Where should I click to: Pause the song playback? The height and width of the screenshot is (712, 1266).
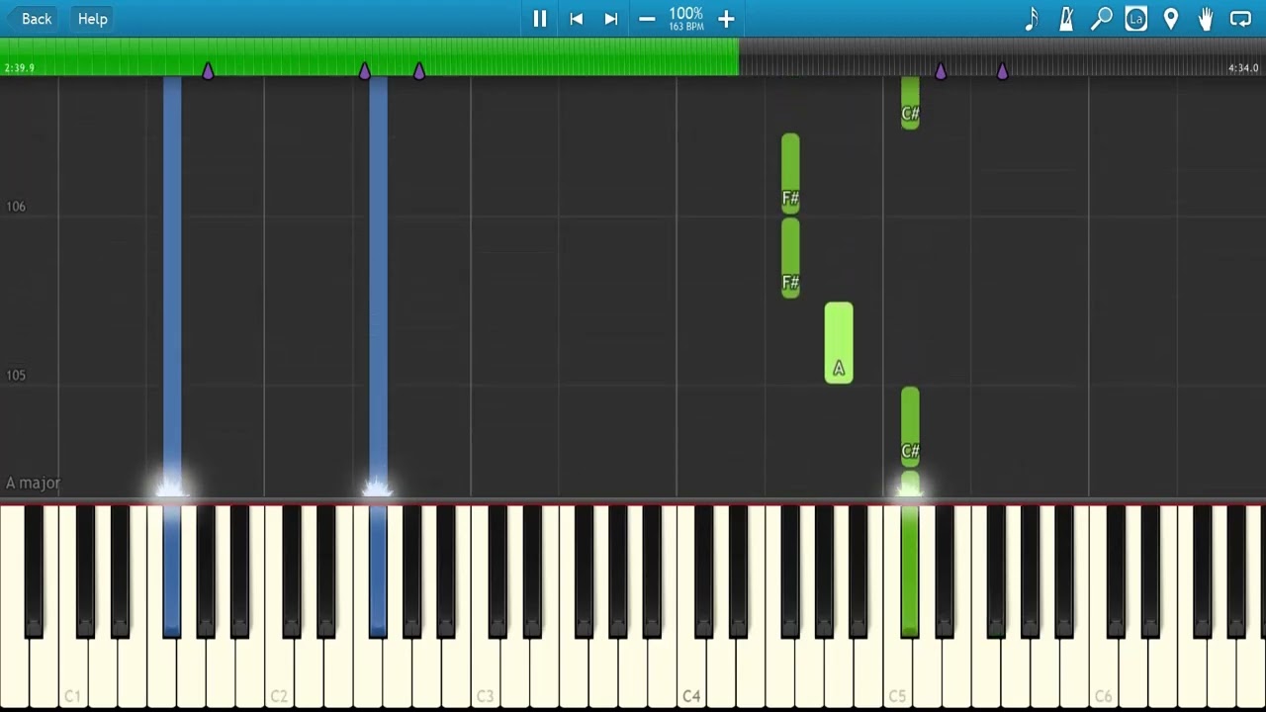click(540, 19)
